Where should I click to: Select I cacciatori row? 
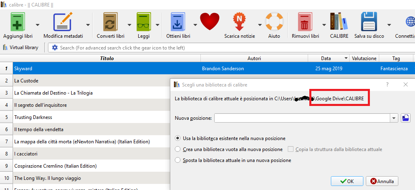pos(91,154)
